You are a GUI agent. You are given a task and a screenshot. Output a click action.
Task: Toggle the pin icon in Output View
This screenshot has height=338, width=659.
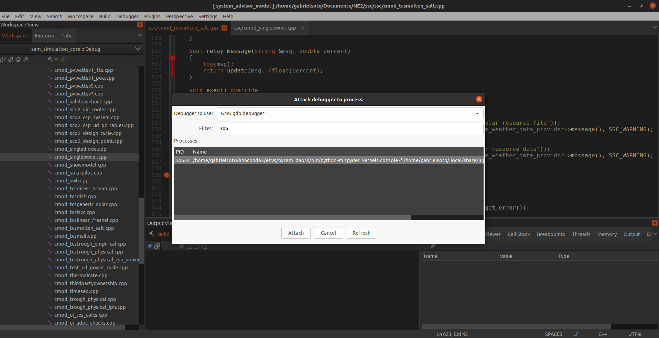(150, 246)
